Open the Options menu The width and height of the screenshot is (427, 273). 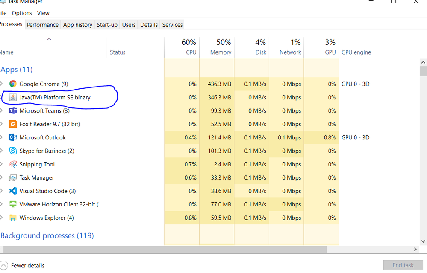(x=22, y=13)
